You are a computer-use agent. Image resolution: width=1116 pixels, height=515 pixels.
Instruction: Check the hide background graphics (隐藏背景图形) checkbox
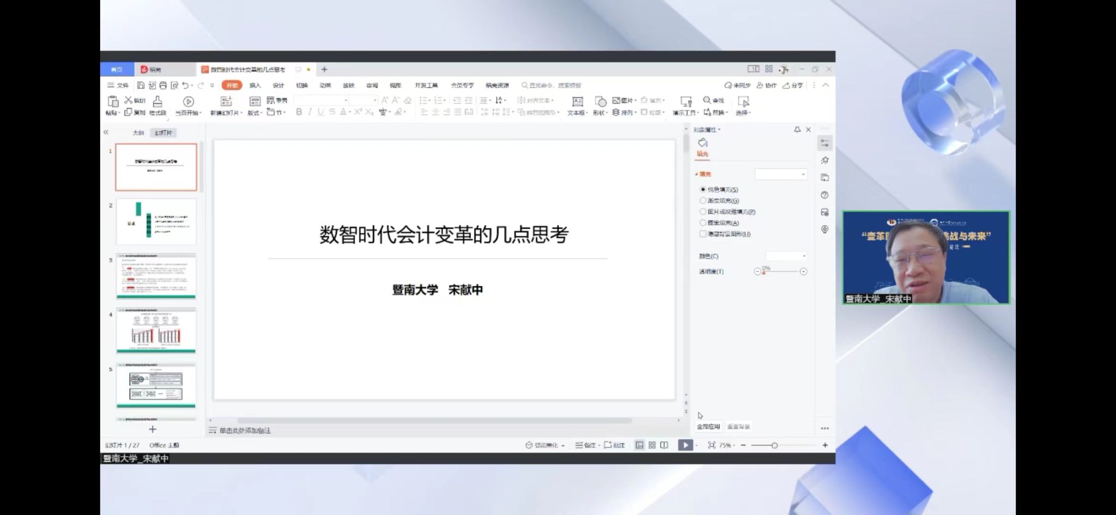pyautogui.click(x=703, y=234)
